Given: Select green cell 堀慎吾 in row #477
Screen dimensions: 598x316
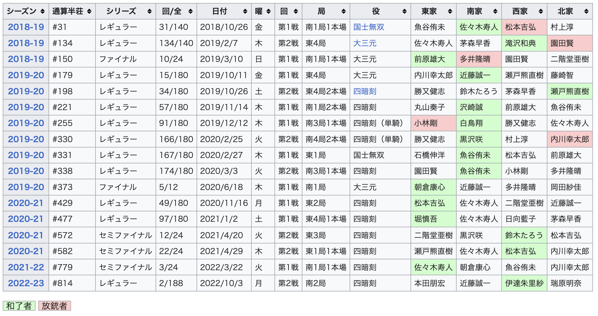Looking at the screenshot, I should click(x=434, y=219).
